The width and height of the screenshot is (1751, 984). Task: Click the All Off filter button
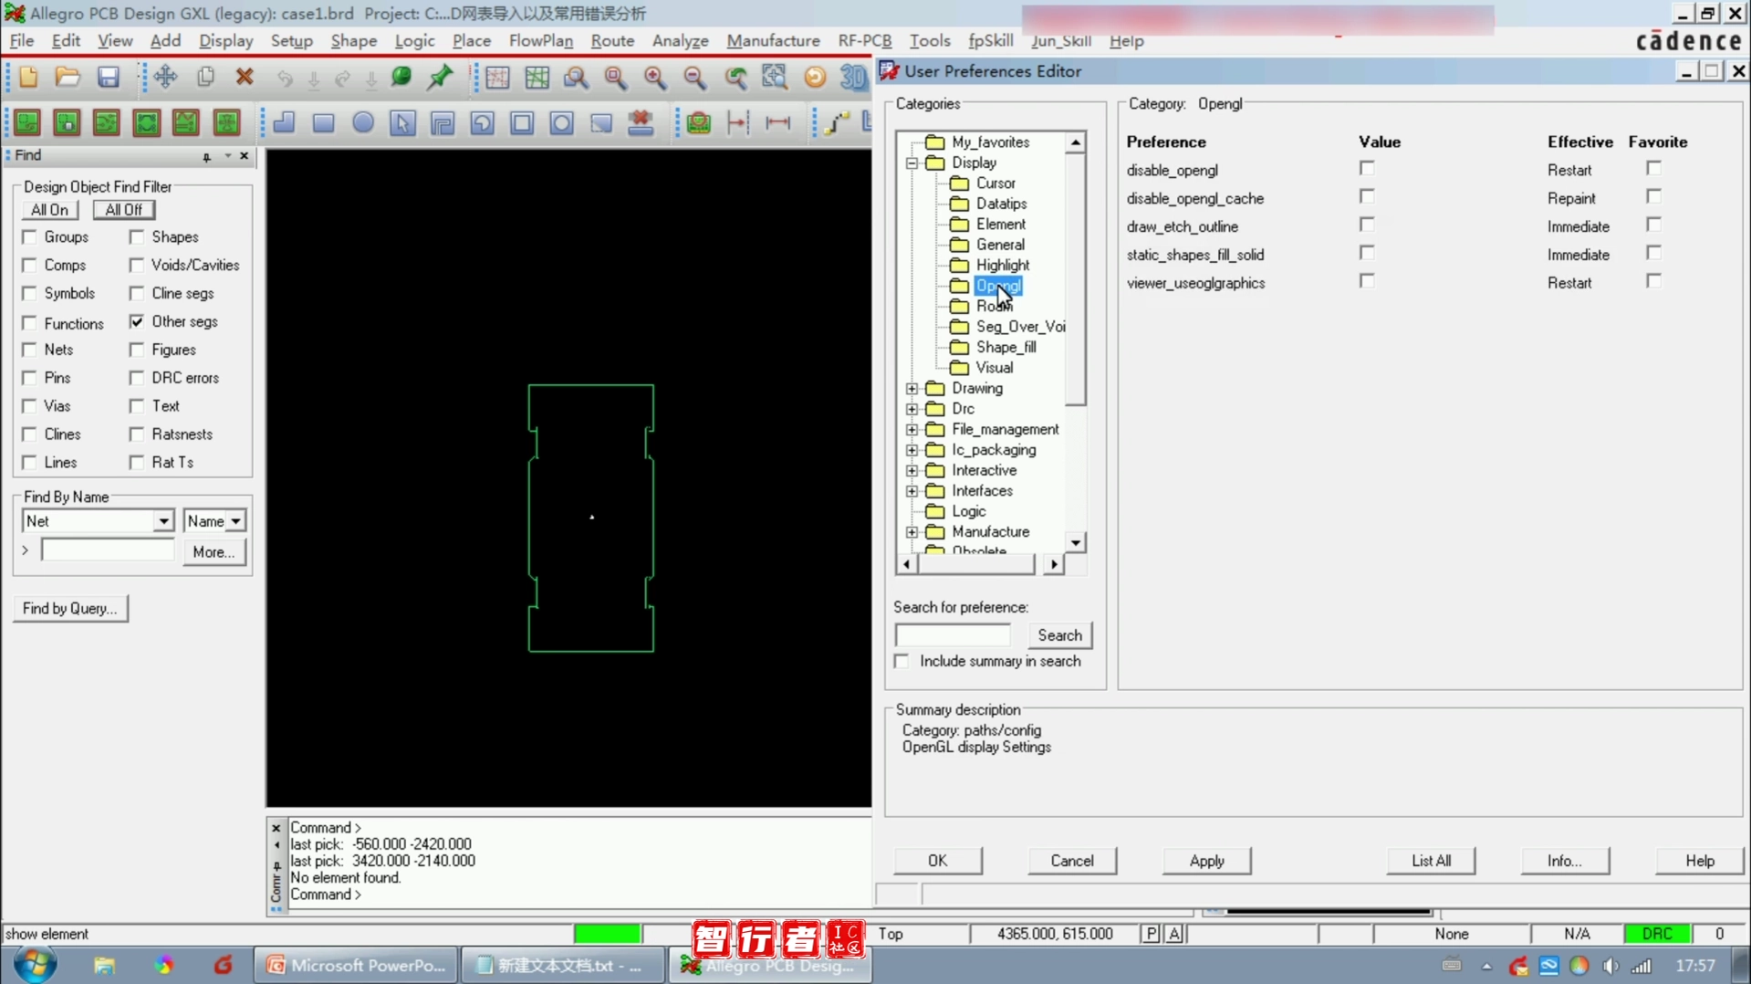(x=123, y=210)
